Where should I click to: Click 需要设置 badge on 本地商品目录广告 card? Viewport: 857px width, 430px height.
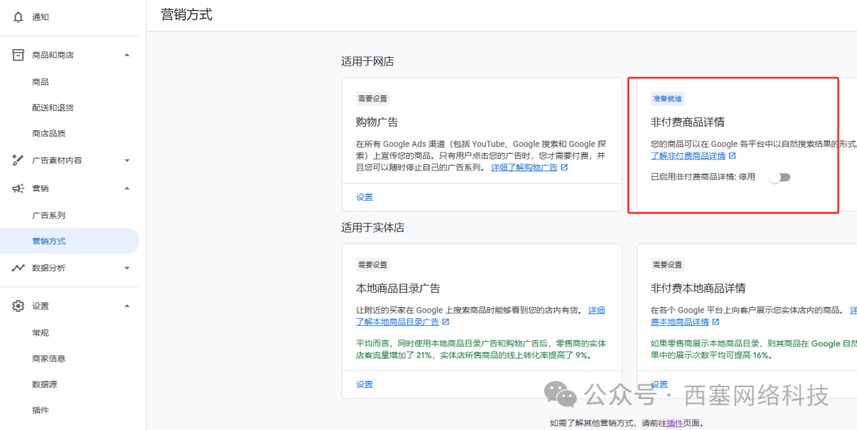pyautogui.click(x=373, y=265)
